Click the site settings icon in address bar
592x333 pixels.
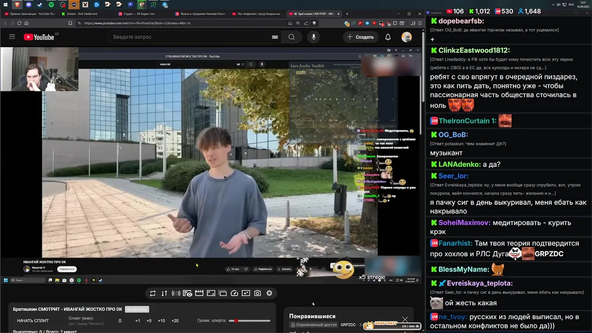79,23
